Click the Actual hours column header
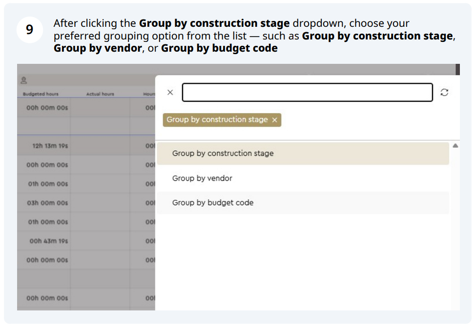The image size is (476, 327). 100,94
